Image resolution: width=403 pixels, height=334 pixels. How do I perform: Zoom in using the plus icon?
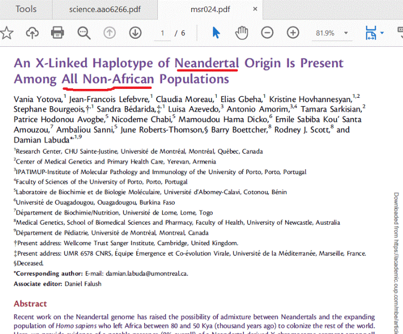(293, 33)
